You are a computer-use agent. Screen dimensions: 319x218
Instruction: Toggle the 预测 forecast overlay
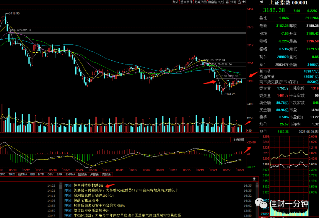233,2
